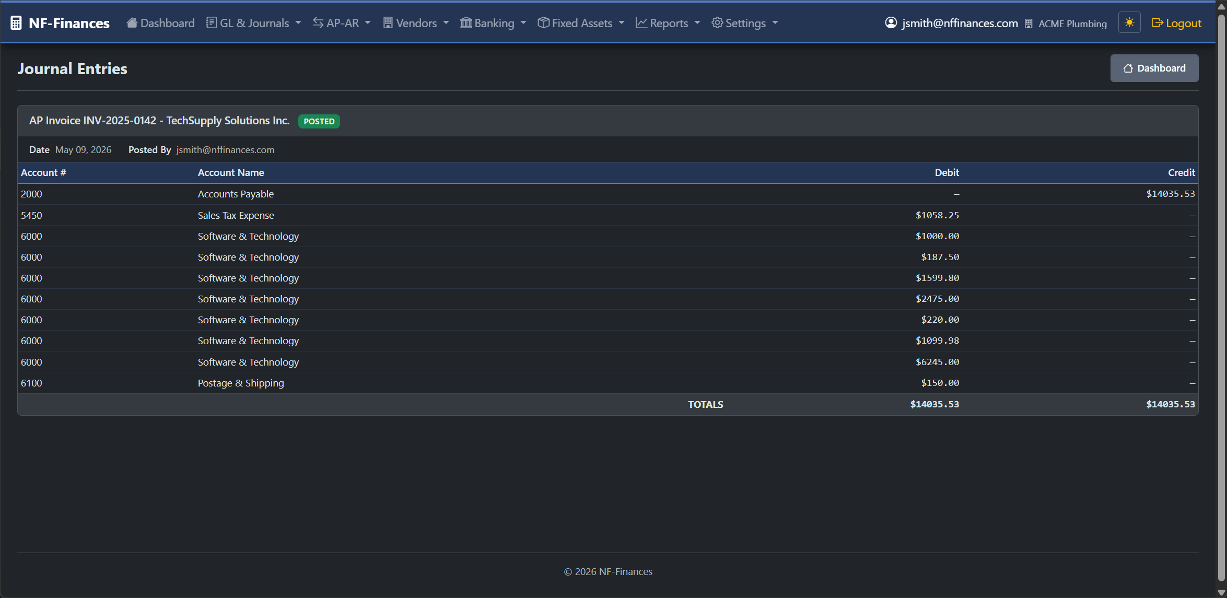Click the Postage & Shipping row name

(x=241, y=383)
